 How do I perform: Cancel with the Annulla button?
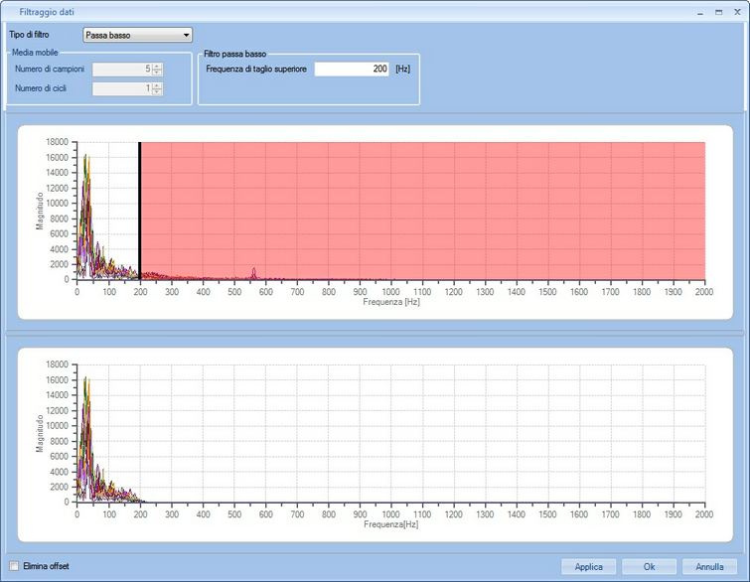tap(709, 567)
